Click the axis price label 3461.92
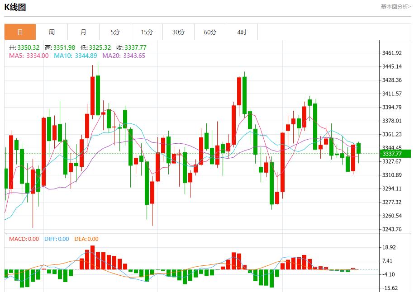The height and width of the screenshot is (292, 414). [x=392, y=52]
